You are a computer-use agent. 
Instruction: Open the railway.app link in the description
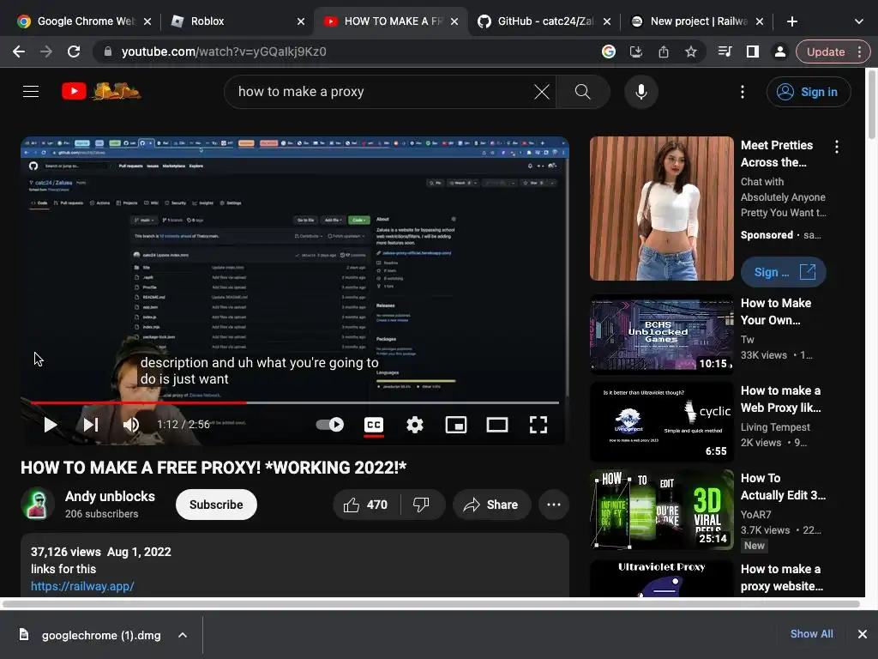[82, 586]
